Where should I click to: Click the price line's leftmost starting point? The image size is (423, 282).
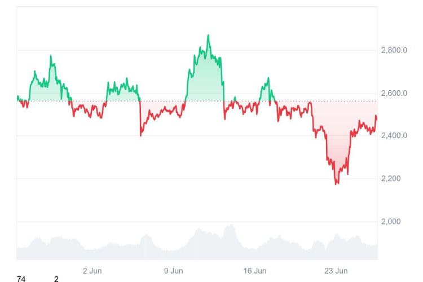point(17,96)
